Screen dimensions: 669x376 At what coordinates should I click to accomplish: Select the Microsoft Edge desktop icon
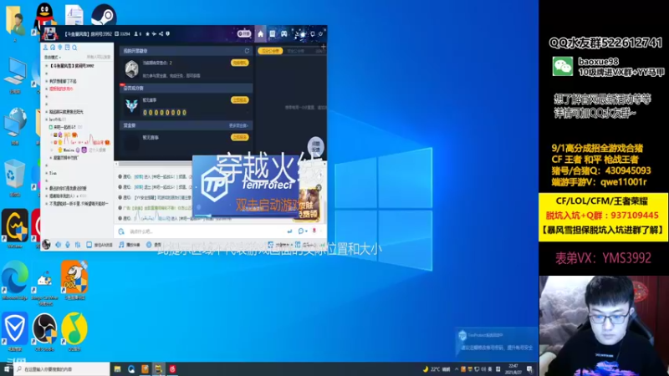coord(15,281)
